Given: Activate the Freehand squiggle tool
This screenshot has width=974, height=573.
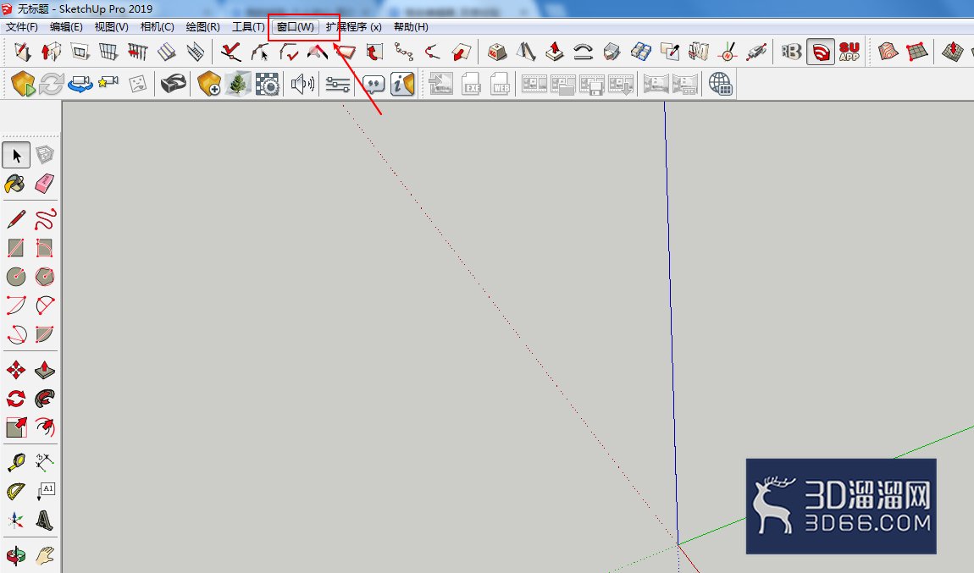Looking at the screenshot, I should point(45,219).
